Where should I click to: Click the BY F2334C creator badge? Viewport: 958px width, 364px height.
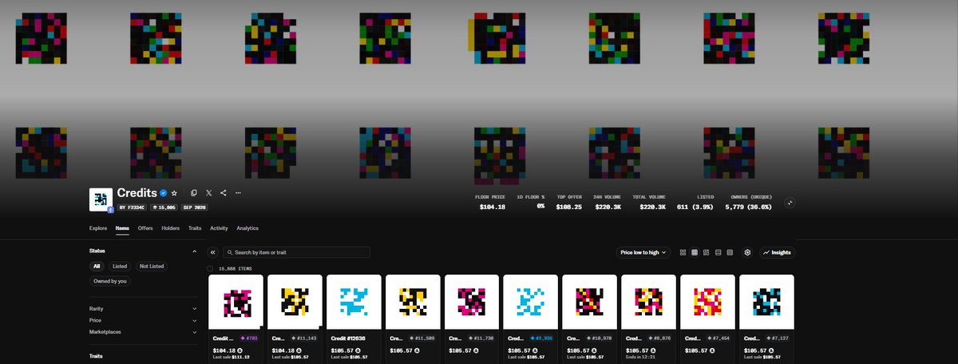(133, 207)
